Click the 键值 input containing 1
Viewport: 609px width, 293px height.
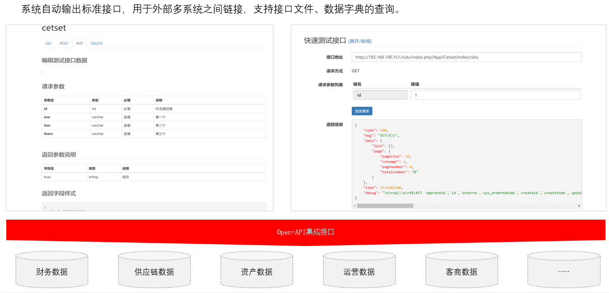click(495, 95)
